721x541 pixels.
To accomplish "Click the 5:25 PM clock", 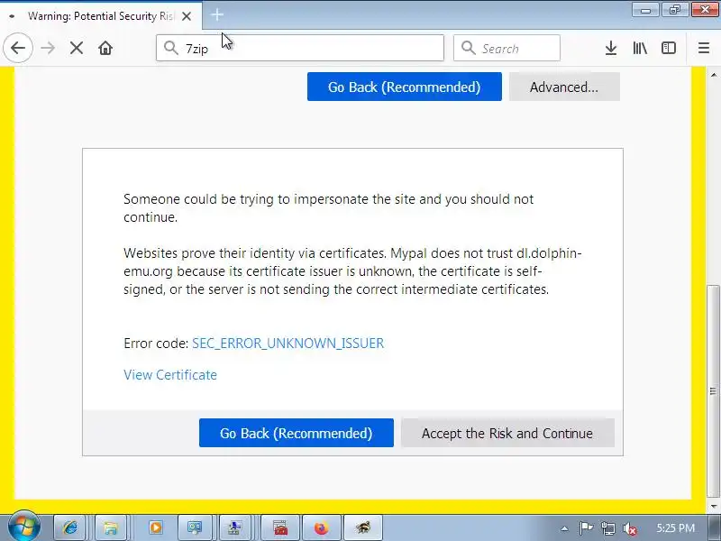I will coord(675,528).
